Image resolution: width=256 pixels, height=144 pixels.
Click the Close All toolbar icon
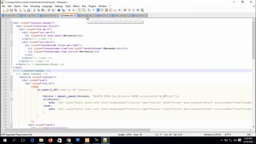[24, 10]
